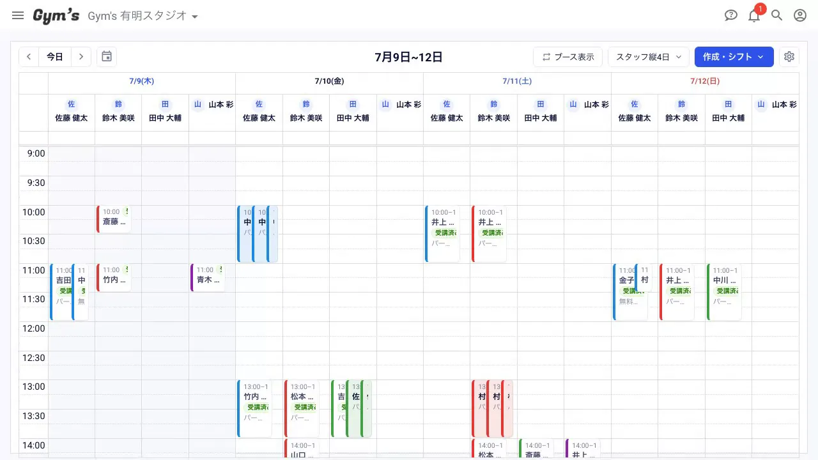Open the calendar date picker icon
This screenshot has height=460, width=818.
coord(107,57)
